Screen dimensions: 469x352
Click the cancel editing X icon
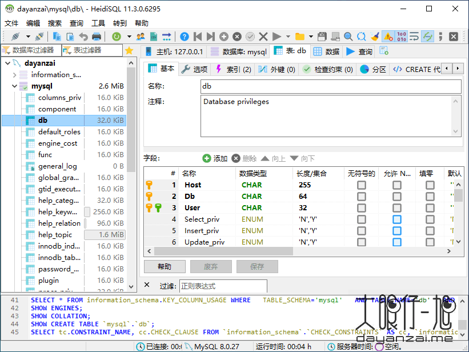(263, 37)
